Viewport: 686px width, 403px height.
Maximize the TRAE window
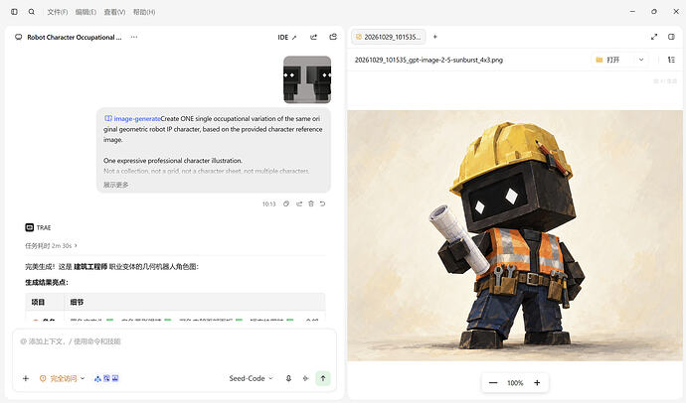tap(654, 12)
